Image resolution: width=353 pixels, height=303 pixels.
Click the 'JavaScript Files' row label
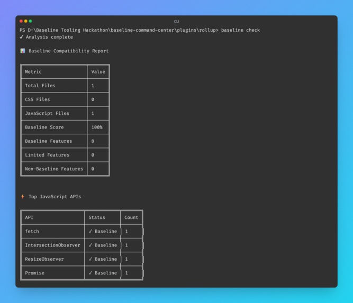click(x=47, y=113)
